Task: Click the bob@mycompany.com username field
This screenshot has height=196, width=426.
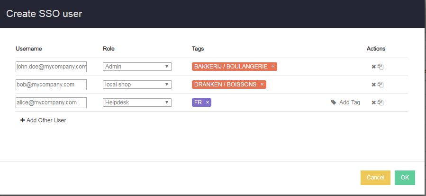Action: (x=51, y=85)
